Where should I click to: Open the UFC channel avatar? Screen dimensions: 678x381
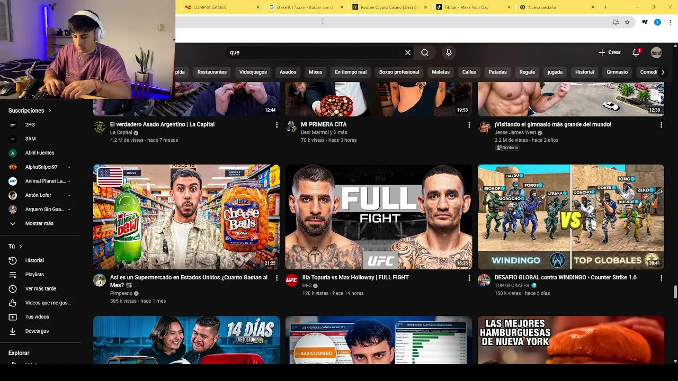pos(292,280)
